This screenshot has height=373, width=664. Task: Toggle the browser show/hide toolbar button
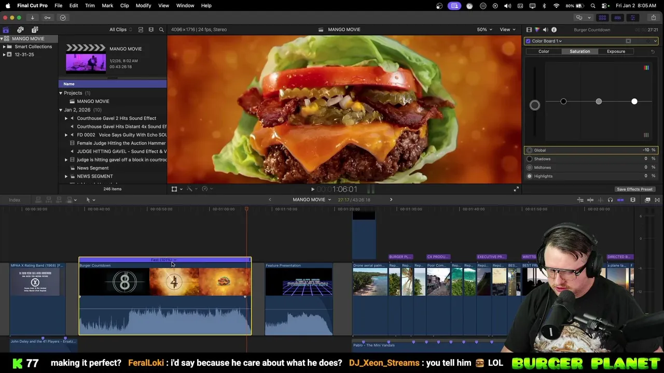tap(602, 18)
